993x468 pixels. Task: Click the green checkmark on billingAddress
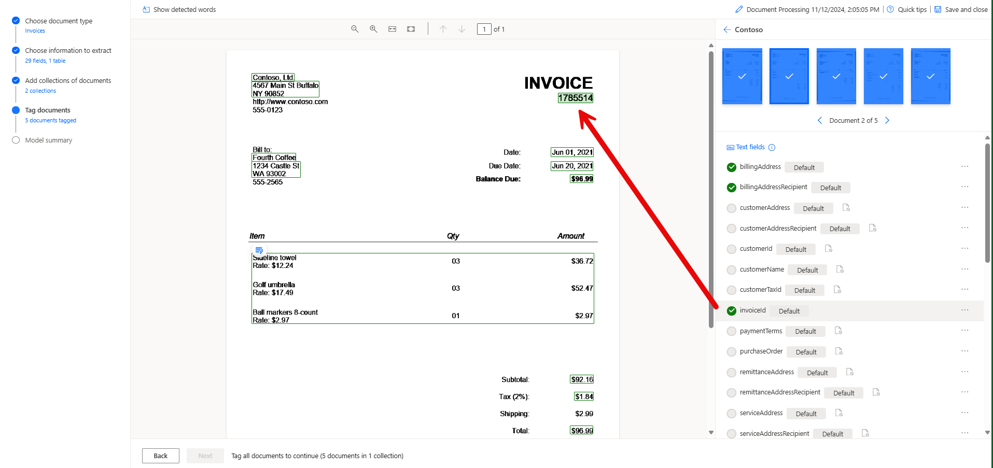(x=731, y=167)
